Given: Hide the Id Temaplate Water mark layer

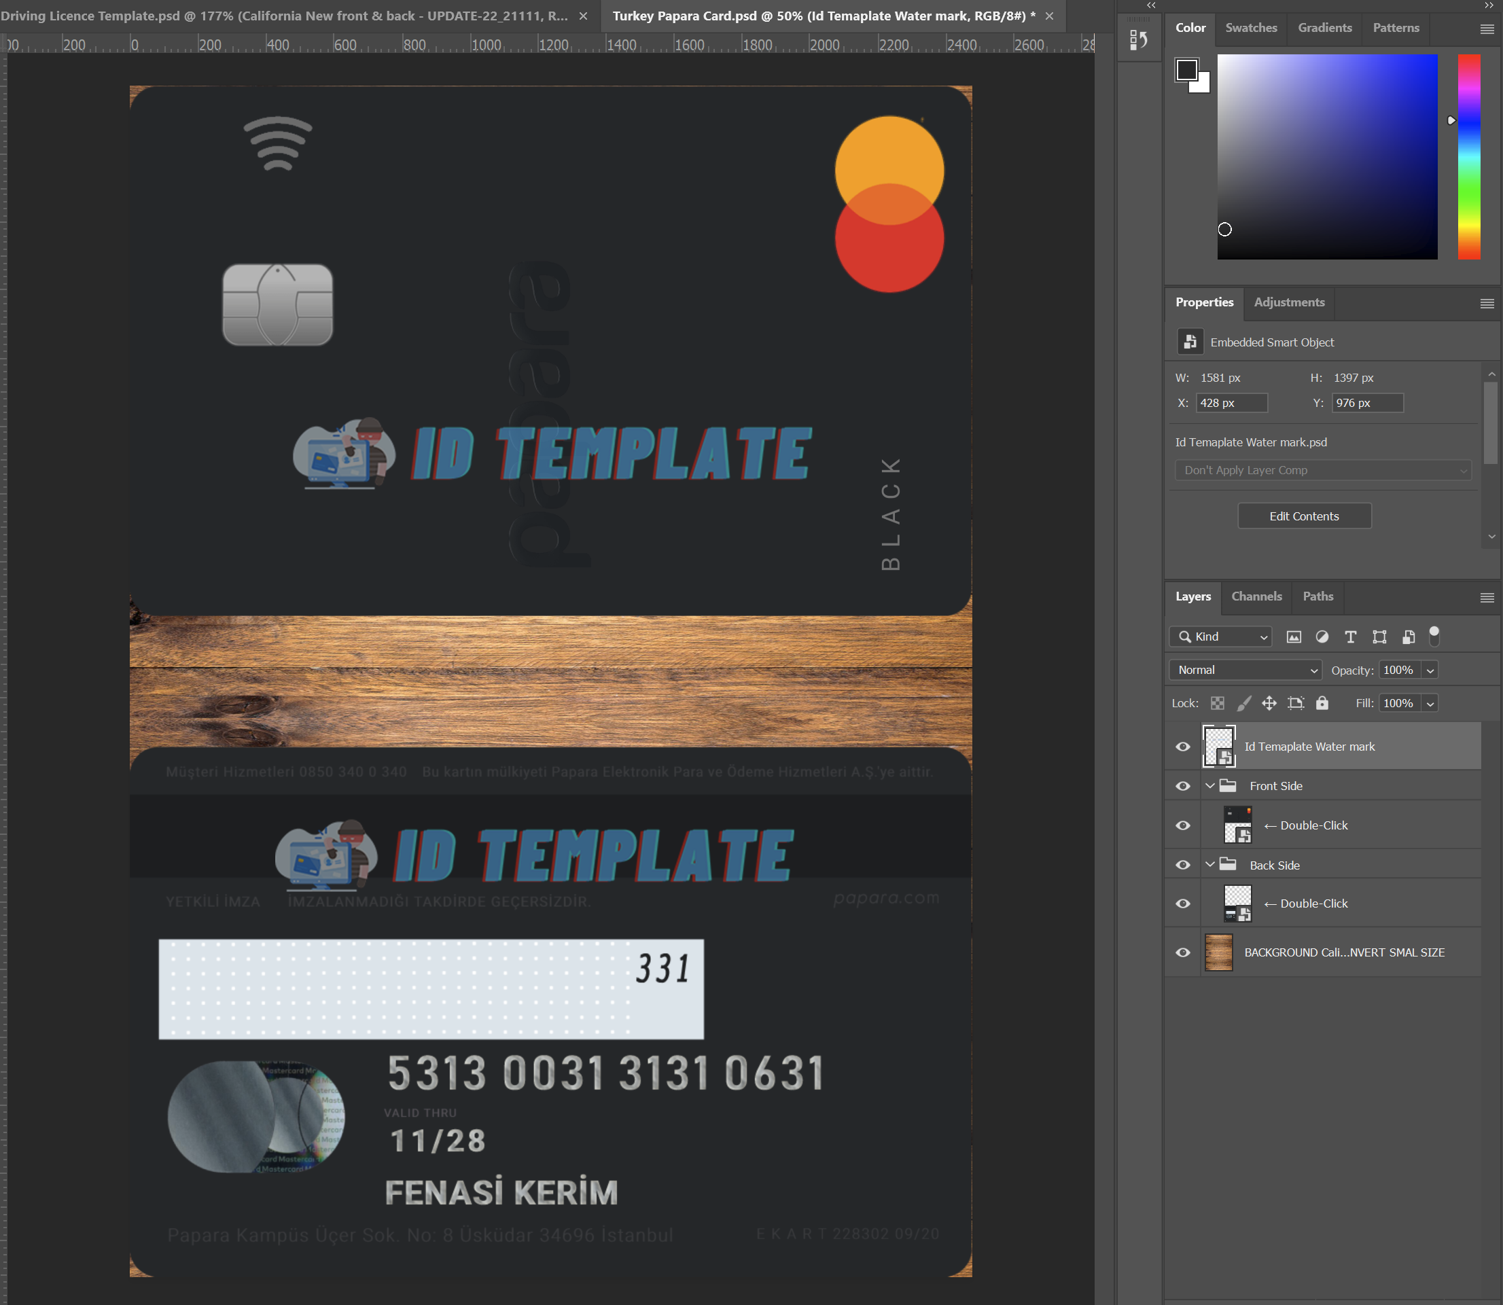Looking at the screenshot, I should [x=1182, y=747].
